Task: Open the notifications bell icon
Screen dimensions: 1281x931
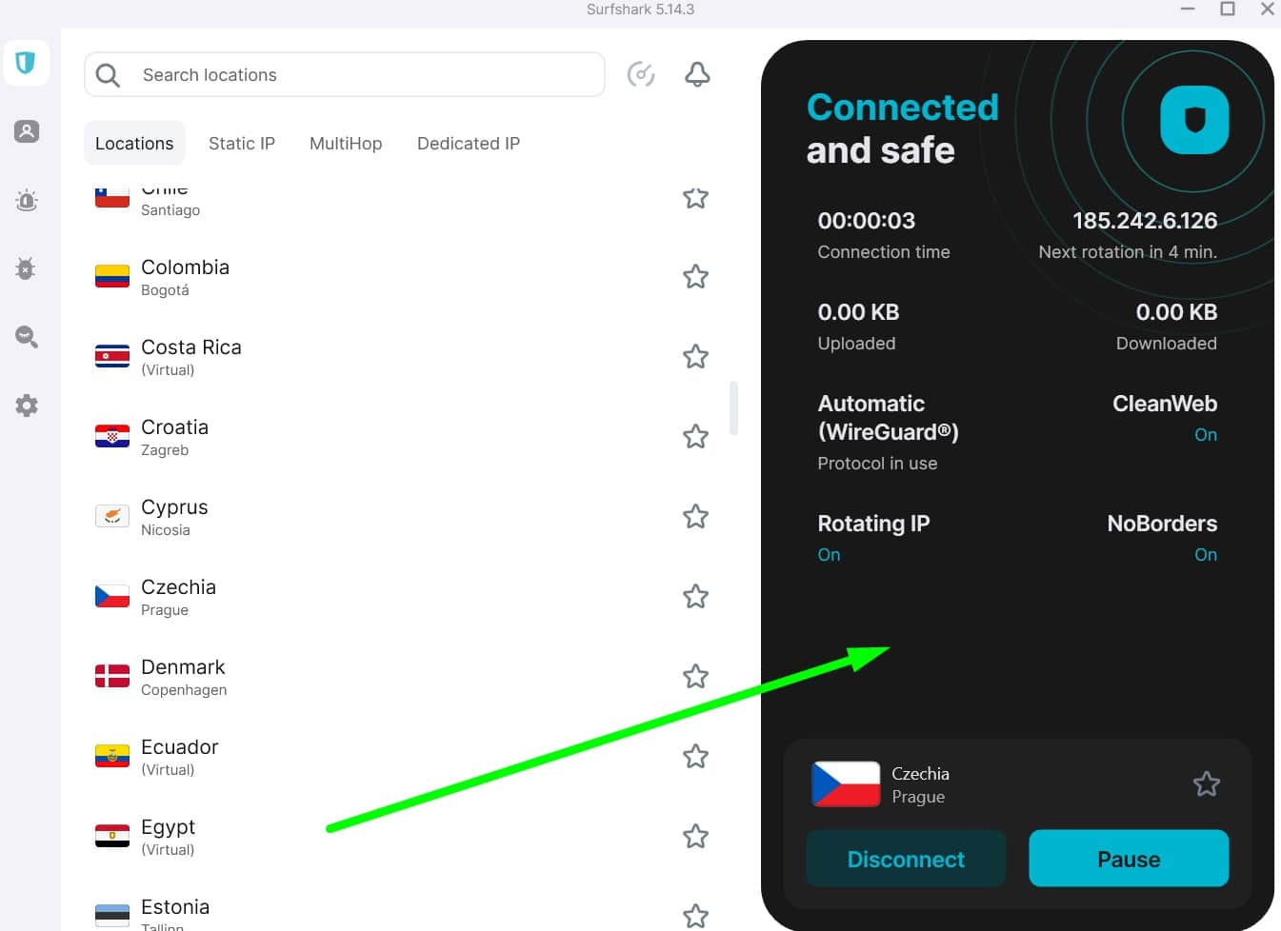Action: tap(697, 74)
